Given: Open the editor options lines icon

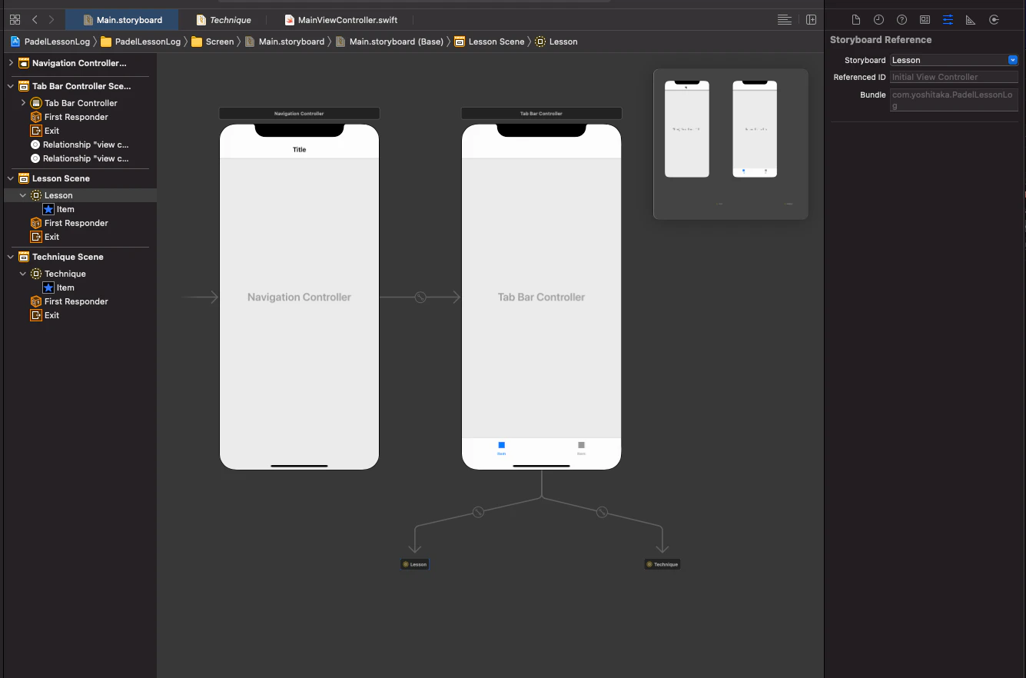Looking at the screenshot, I should (784, 19).
